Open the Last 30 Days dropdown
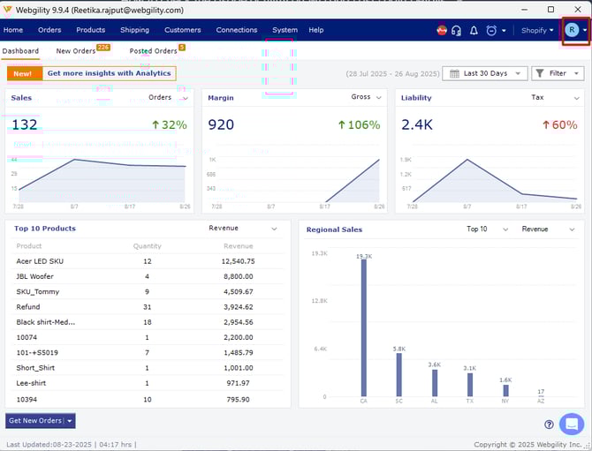The height and width of the screenshot is (451, 592). (x=485, y=73)
